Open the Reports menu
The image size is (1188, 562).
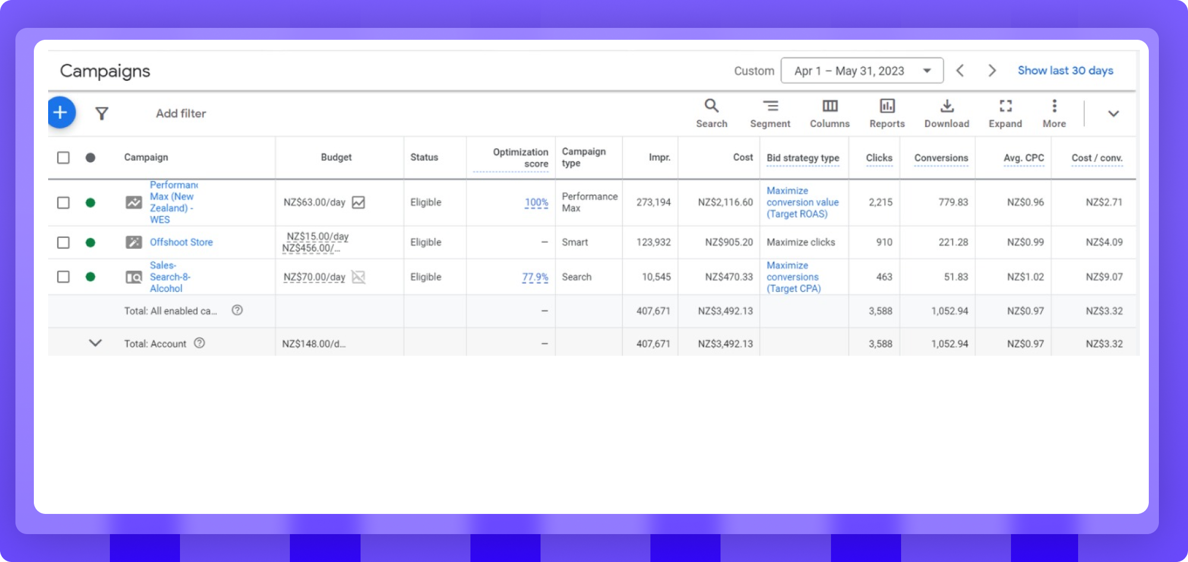(x=887, y=113)
